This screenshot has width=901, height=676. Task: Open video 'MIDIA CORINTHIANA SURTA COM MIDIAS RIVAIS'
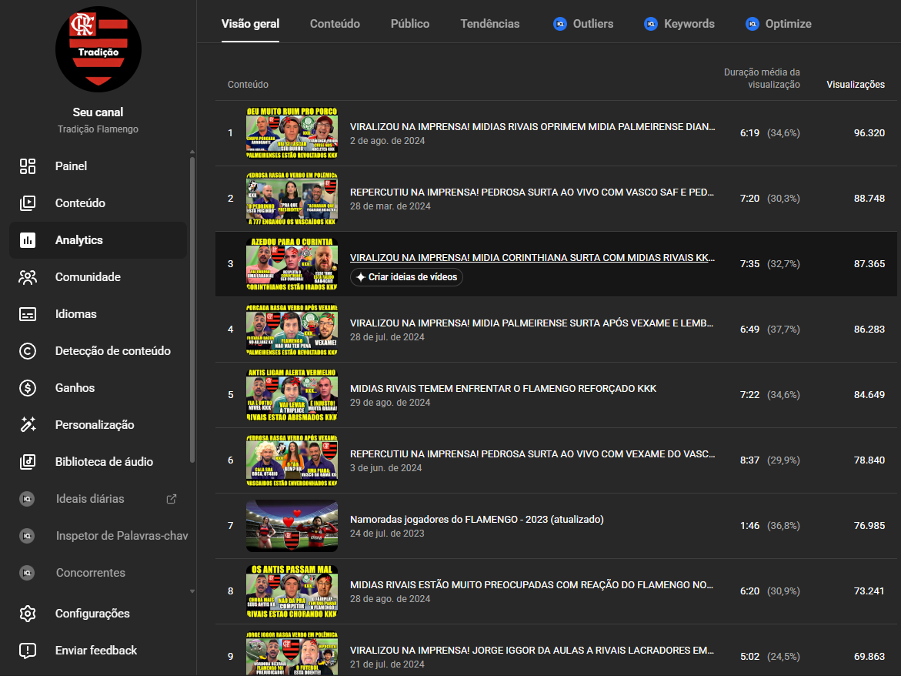pos(532,257)
